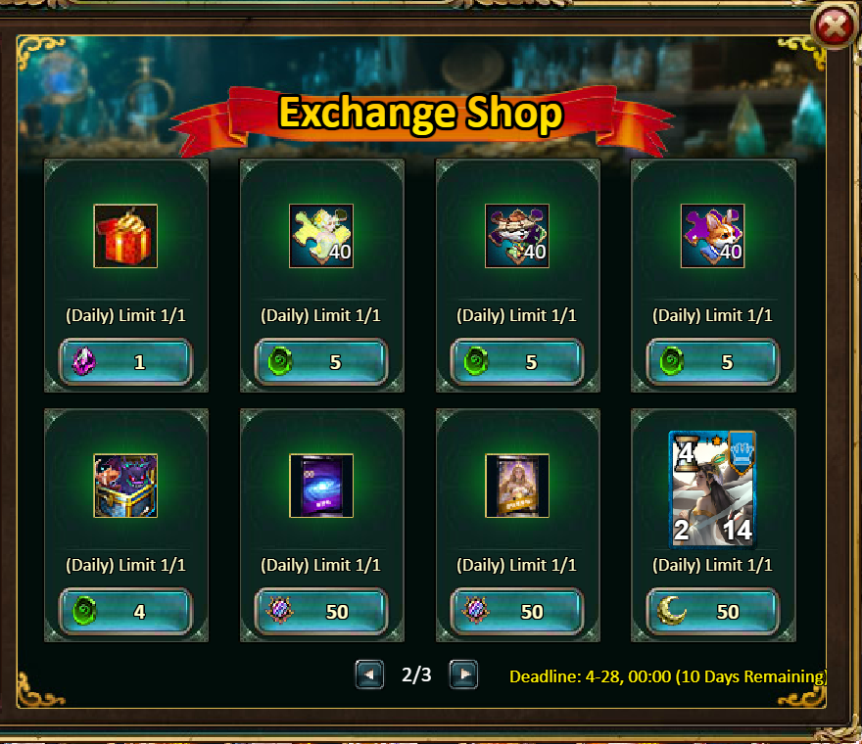Viewport: 862px width, 744px height.
Task: Select the red gift box item
Action: [x=125, y=236]
